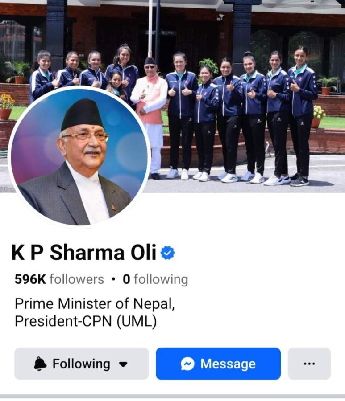Click the blue verified badge icon
345x401 pixels.
(167, 253)
